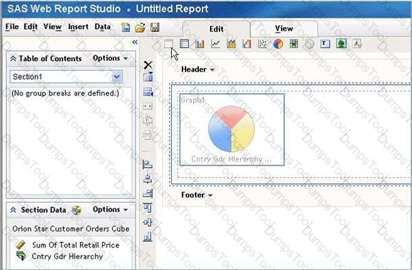
Task: Align objects to the right edge
Action: [147, 193]
